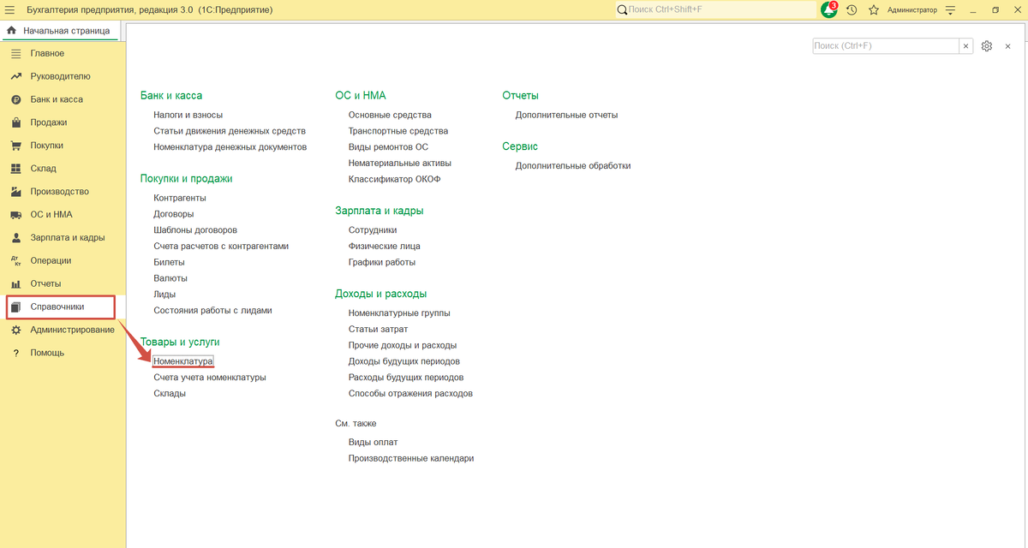
Task: Open Статьи движения денежных средств
Action: pos(230,131)
